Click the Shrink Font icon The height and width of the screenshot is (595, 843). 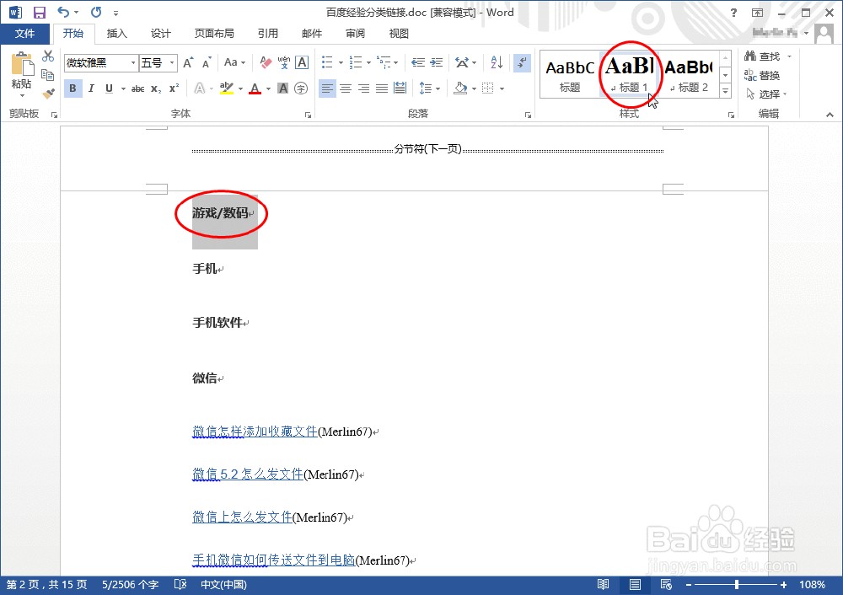207,63
